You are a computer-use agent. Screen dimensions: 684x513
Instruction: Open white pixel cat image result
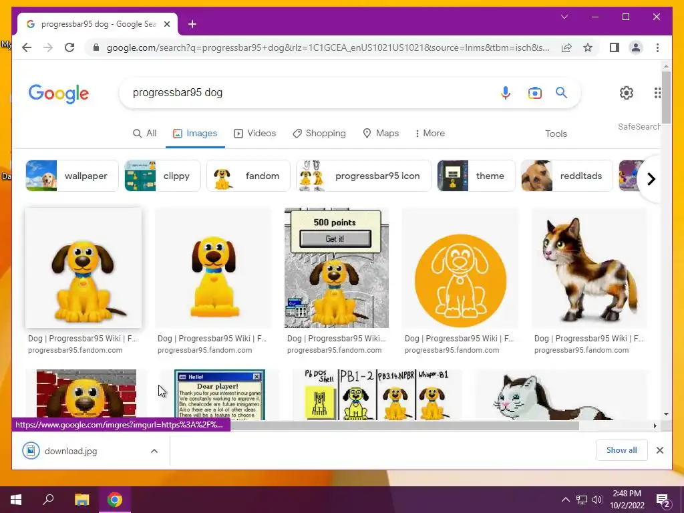pyautogui.click(x=560, y=394)
